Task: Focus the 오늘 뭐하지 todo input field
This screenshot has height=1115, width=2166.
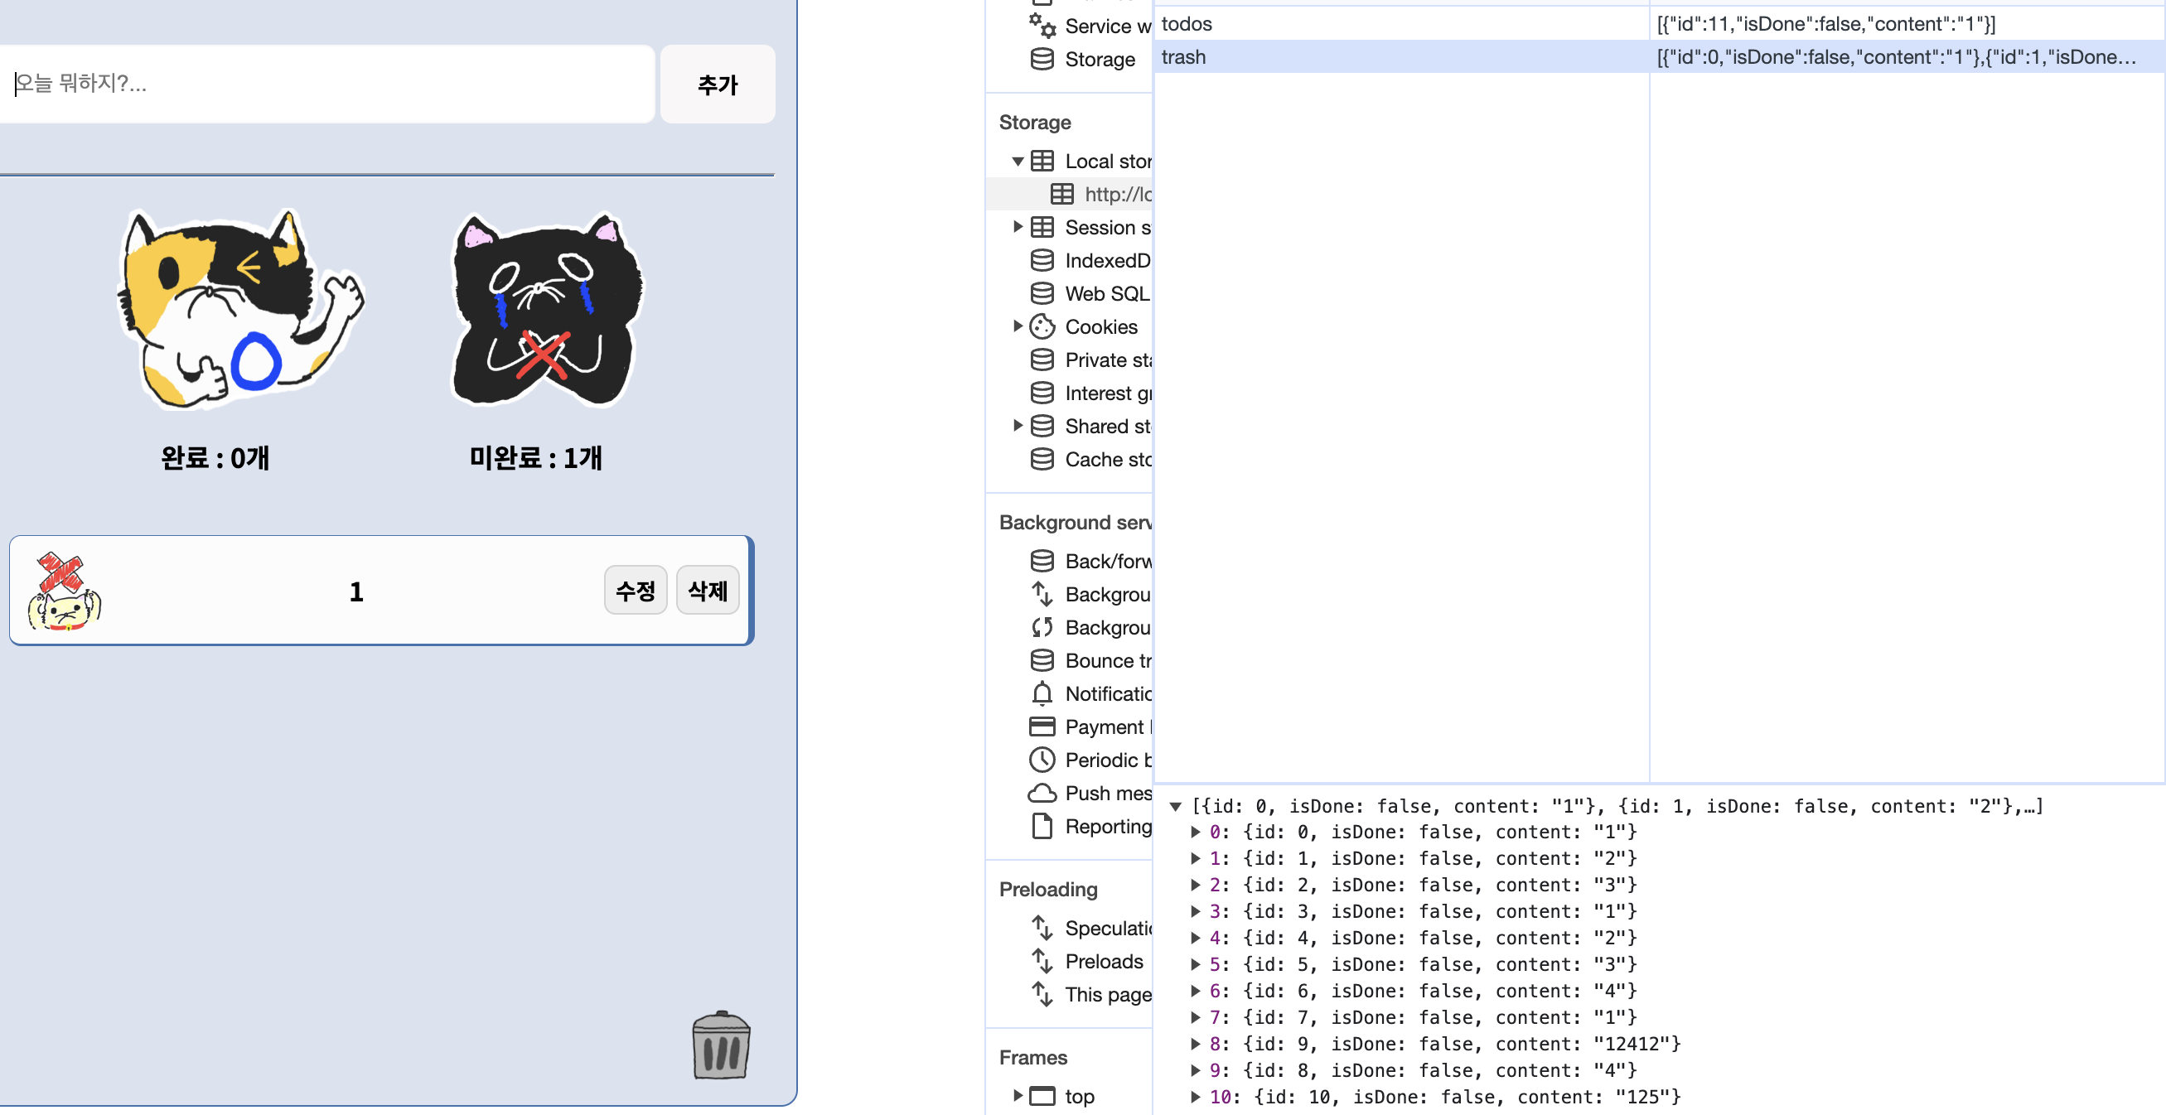Action: (x=328, y=84)
